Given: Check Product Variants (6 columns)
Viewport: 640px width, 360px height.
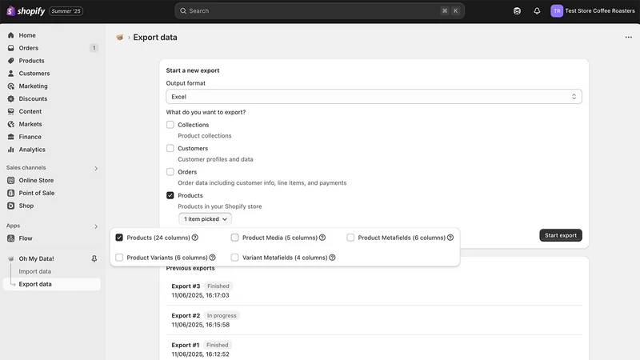Looking at the screenshot, I should pyautogui.click(x=119, y=258).
